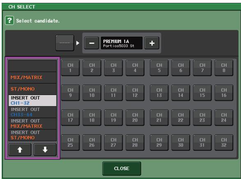Choose the CH 10 button
Image resolution: width=241 pixels, height=179 pixels.
pyautogui.click(x=92, y=93)
